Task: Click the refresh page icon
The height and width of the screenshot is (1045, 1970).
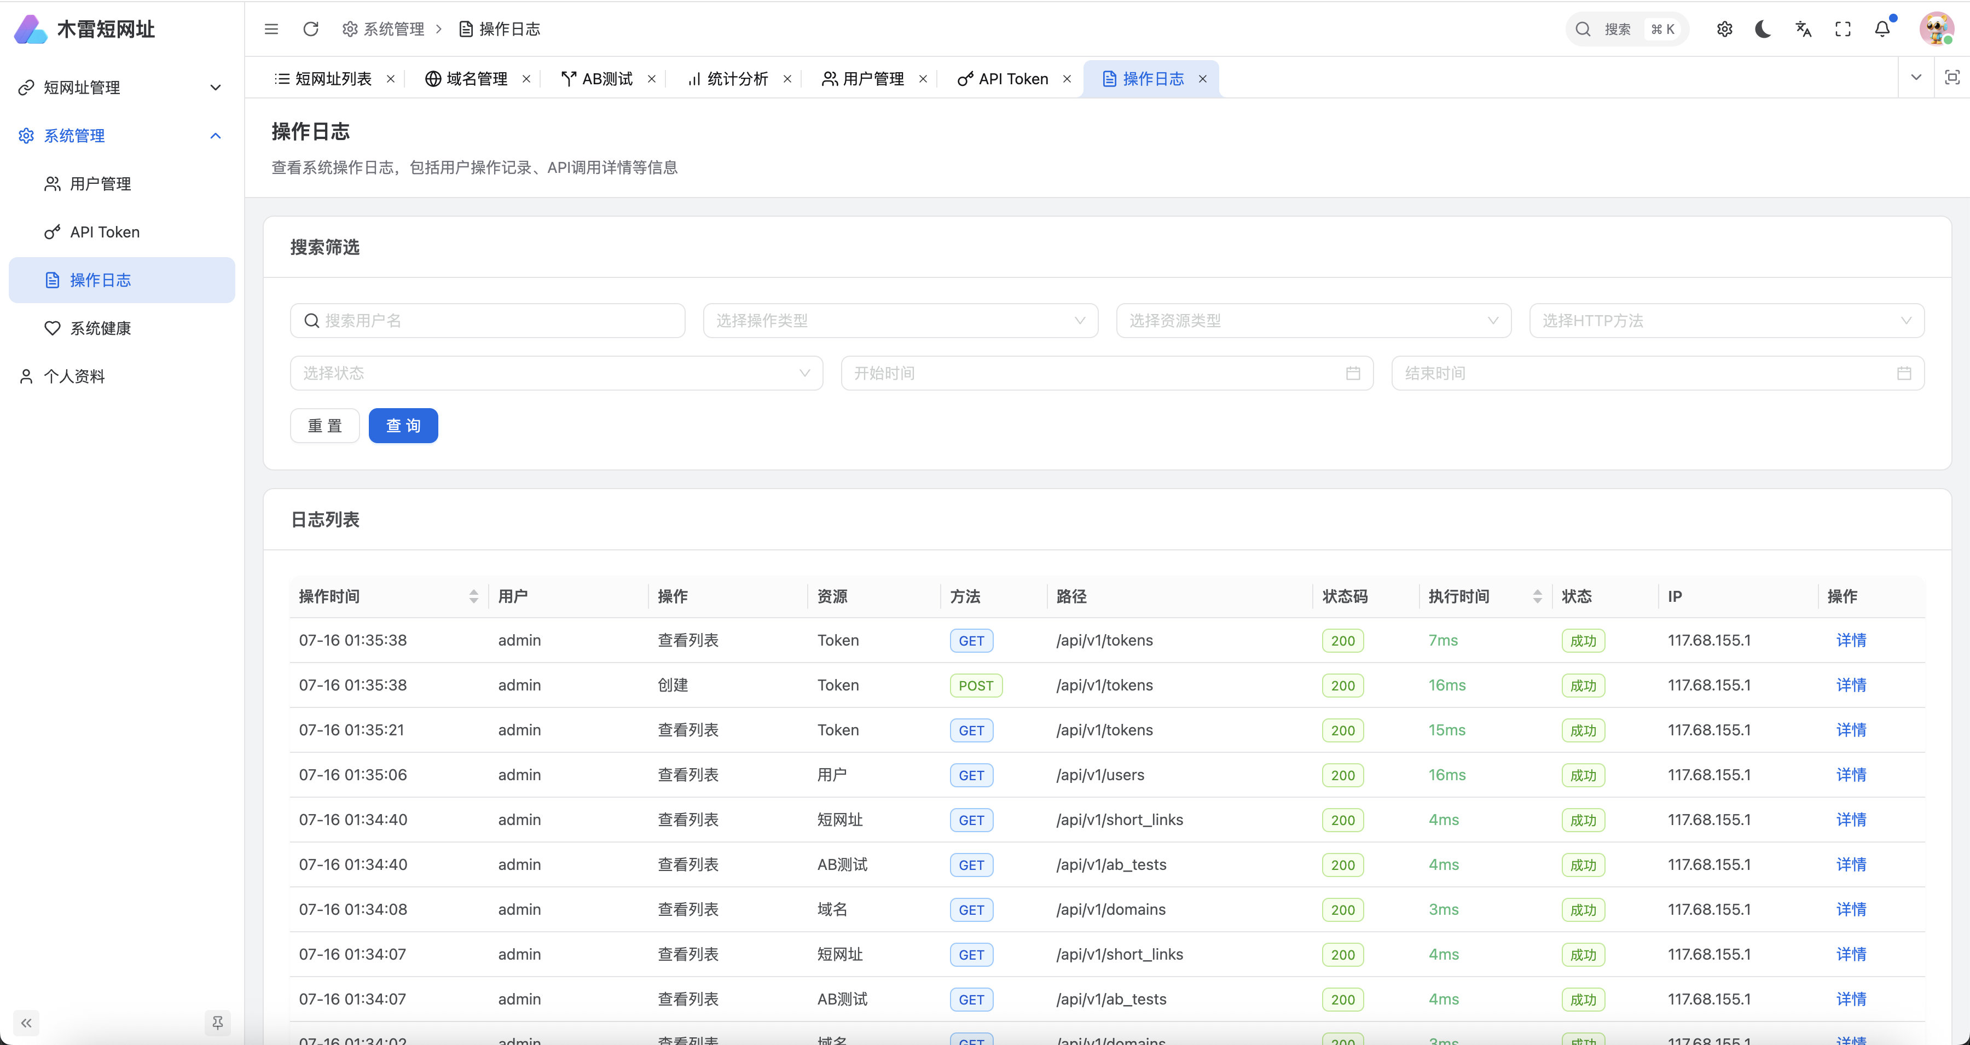Action: (310, 29)
